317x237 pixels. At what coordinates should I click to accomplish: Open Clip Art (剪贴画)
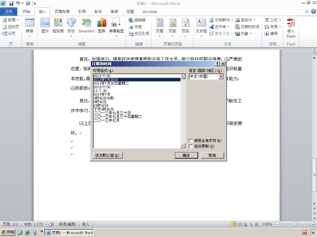coord(58,26)
